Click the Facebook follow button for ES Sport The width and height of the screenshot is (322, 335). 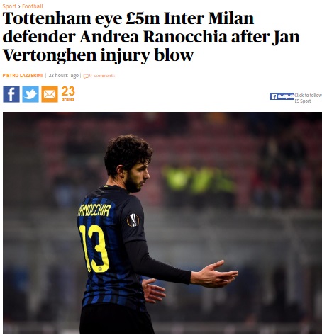click(x=282, y=96)
